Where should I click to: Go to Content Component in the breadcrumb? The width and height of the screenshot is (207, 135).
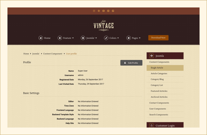point(53,54)
